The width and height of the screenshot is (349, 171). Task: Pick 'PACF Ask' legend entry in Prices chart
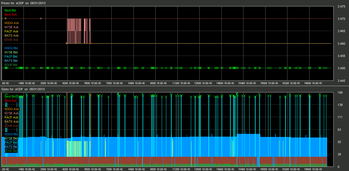[x=11, y=31]
